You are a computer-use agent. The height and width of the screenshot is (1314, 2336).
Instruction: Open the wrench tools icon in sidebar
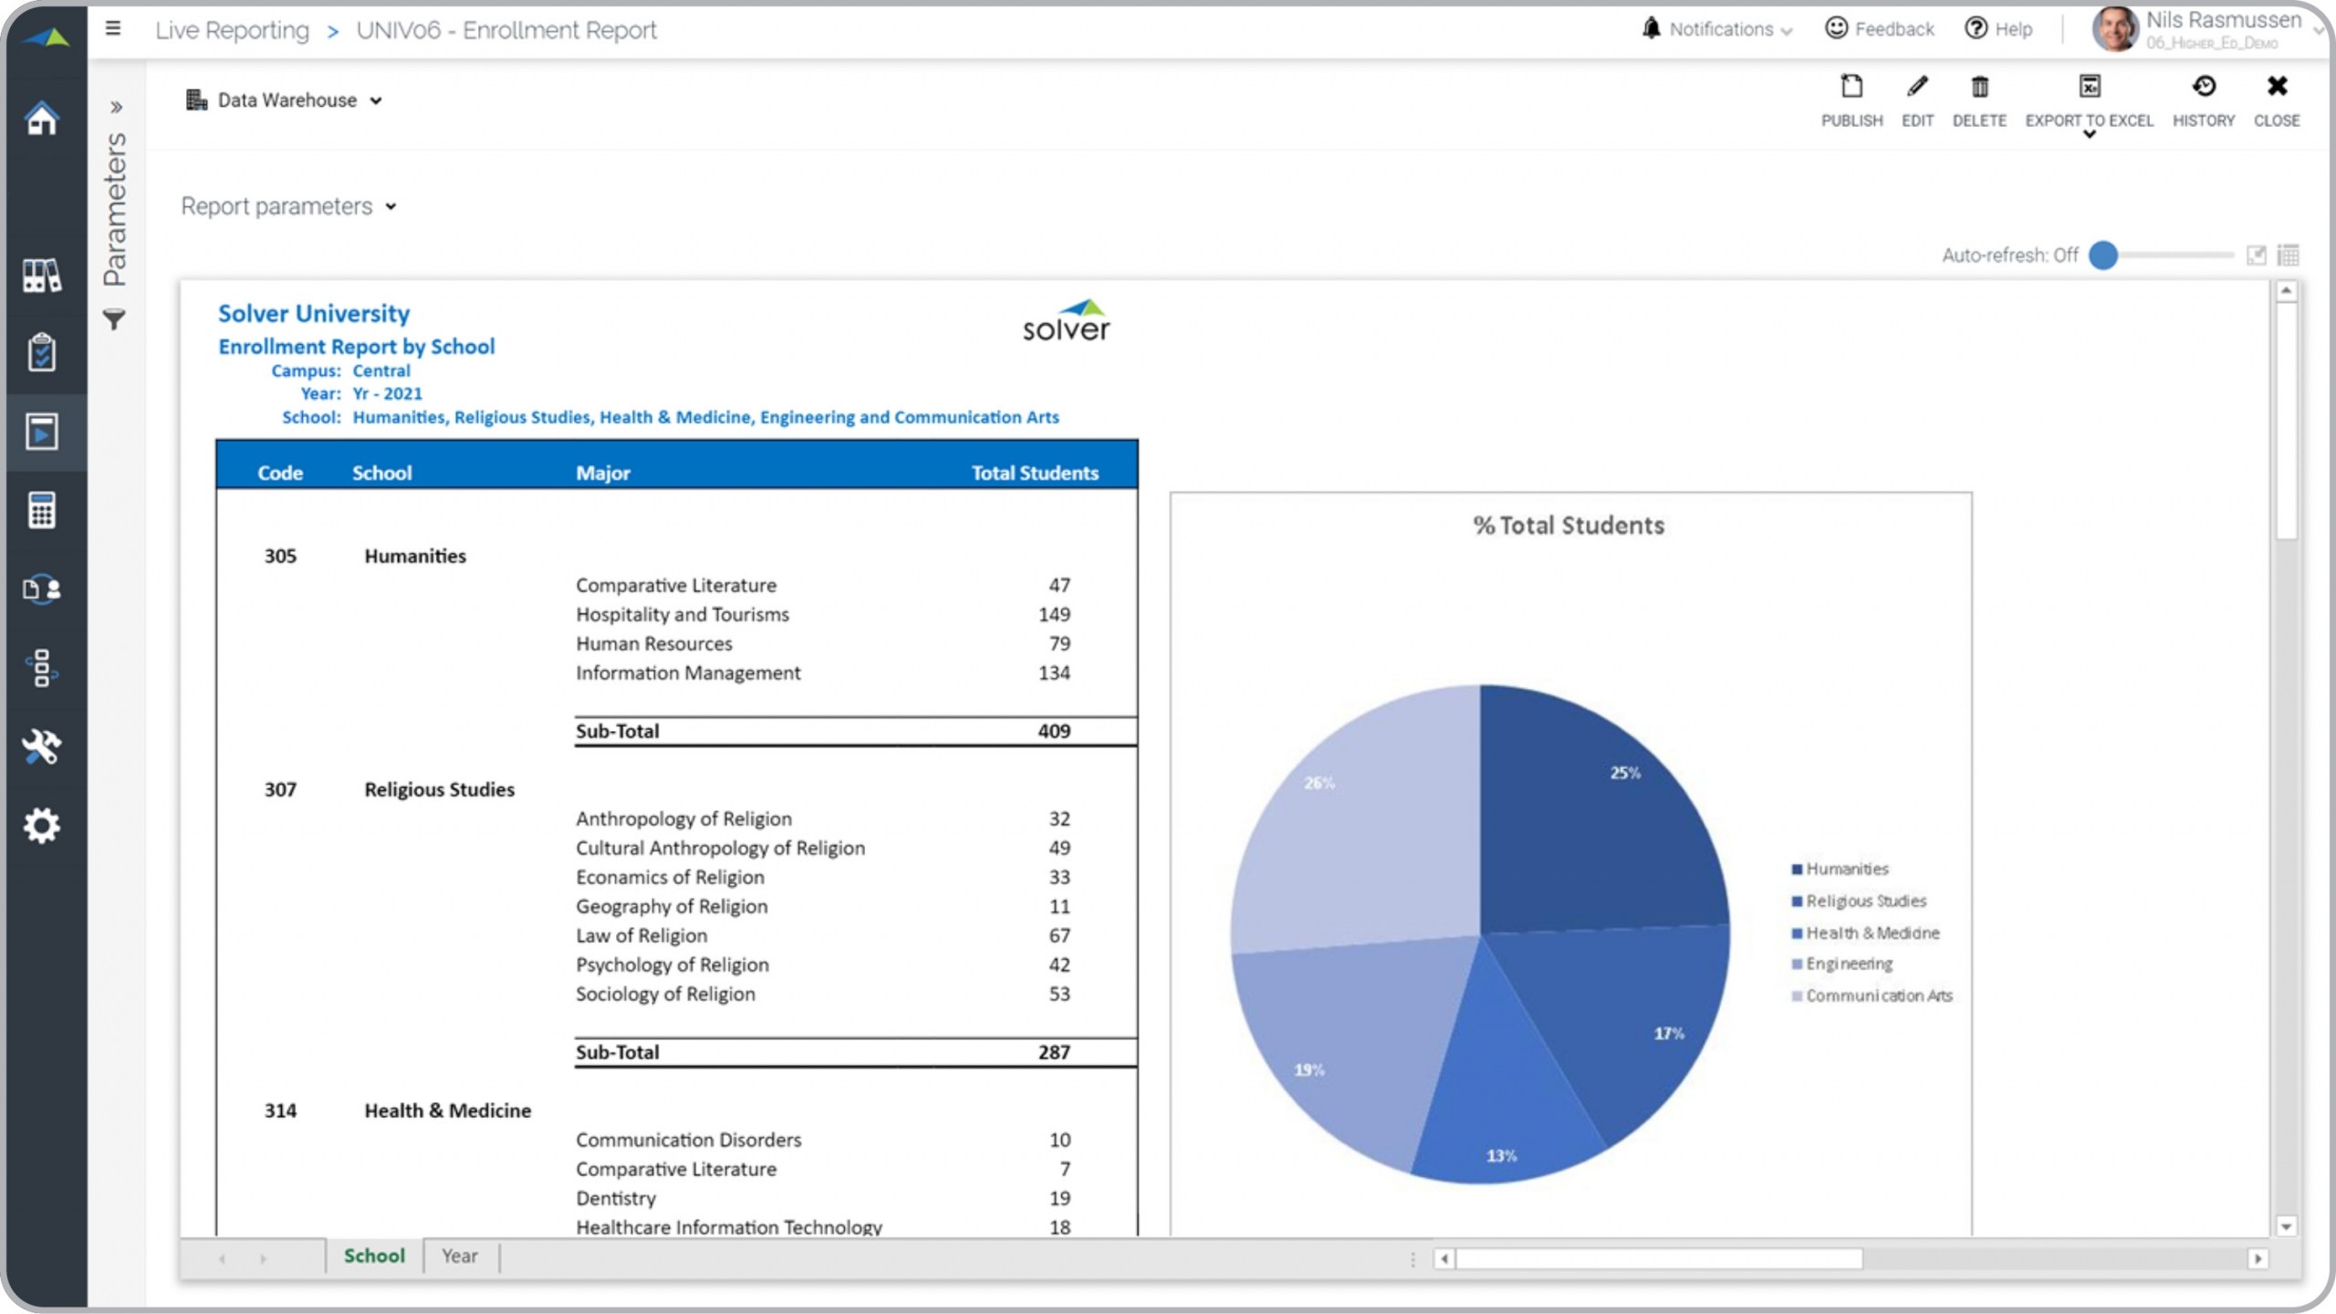(42, 746)
